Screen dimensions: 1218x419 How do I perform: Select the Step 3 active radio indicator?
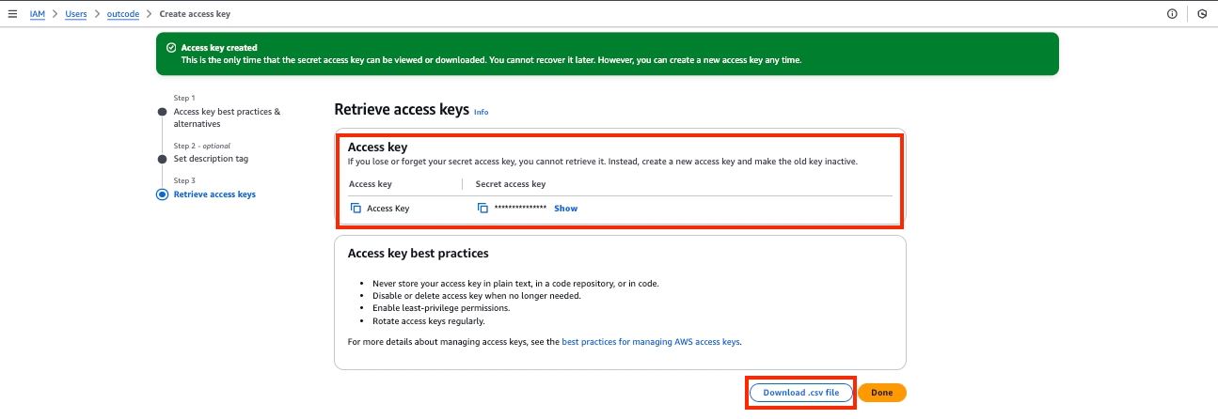[163, 194]
